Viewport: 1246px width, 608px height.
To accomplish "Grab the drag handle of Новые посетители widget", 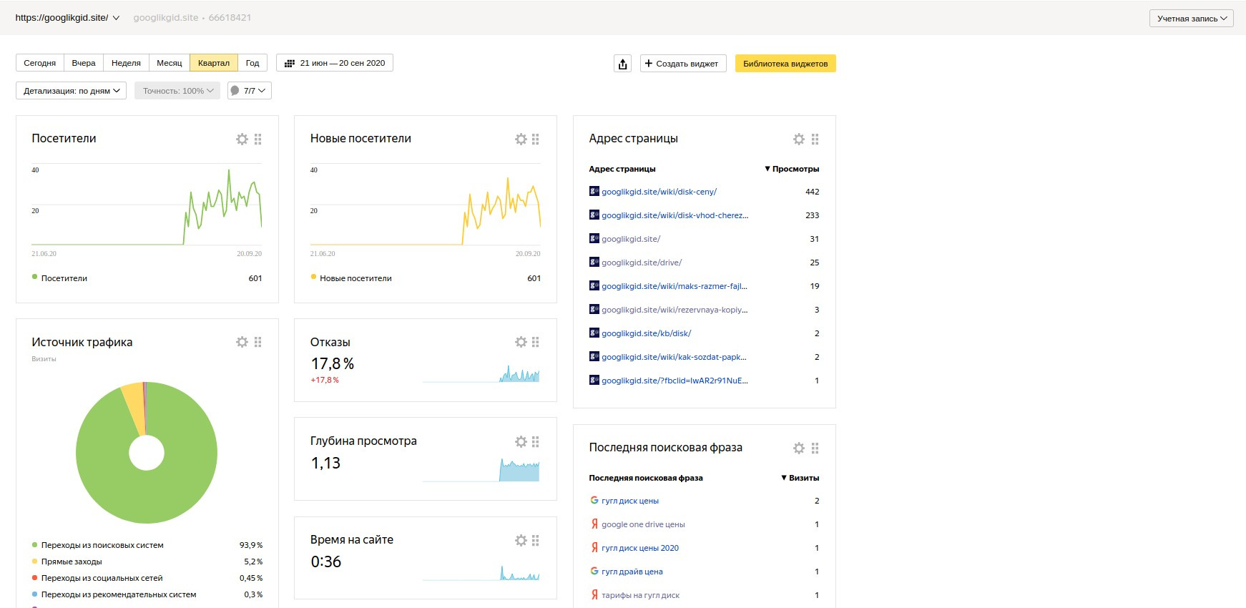I will 536,139.
